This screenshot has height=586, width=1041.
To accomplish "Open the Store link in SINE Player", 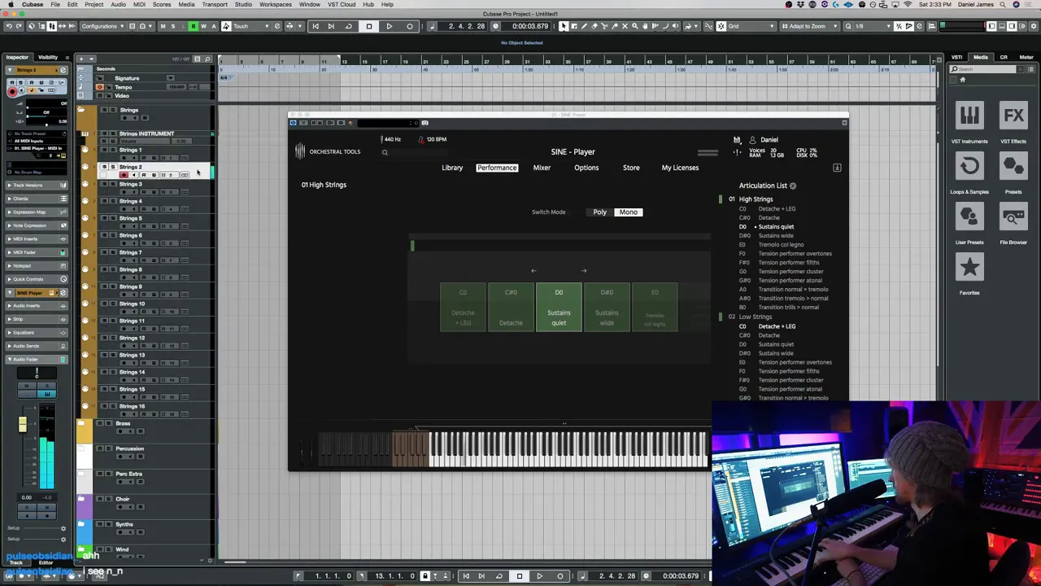I will pyautogui.click(x=631, y=168).
